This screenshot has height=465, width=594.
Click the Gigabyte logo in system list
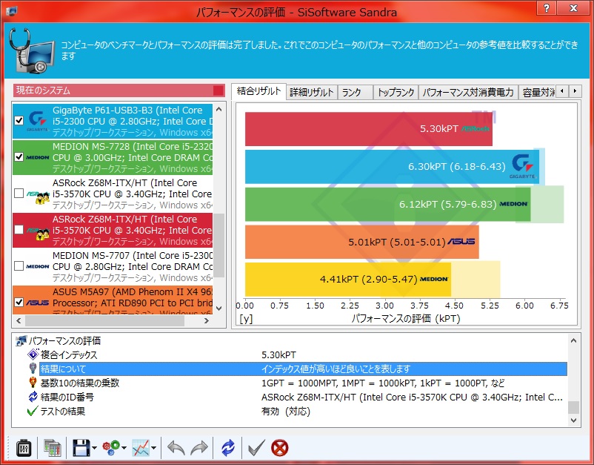(x=38, y=121)
